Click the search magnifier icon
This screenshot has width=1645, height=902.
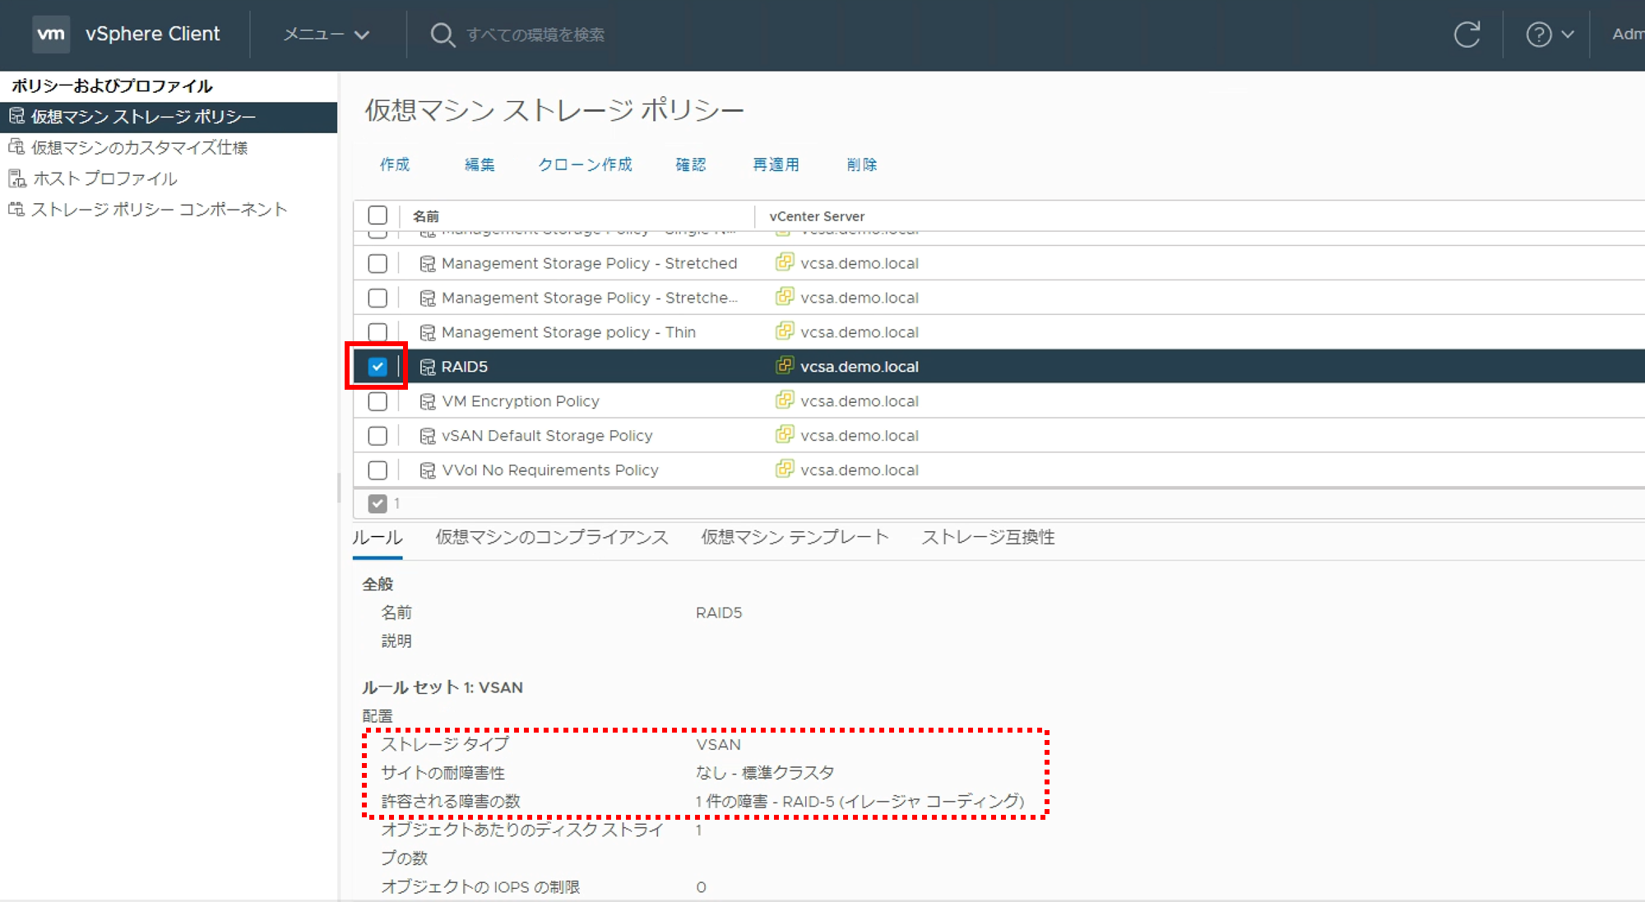click(x=443, y=35)
